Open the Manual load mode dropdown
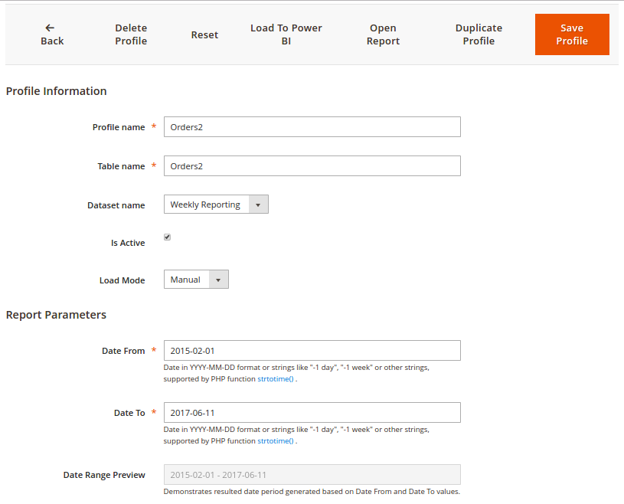624x504 pixels. click(196, 279)
